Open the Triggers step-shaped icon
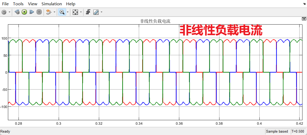This screenshot has height=135, width=307. point(88,12)
